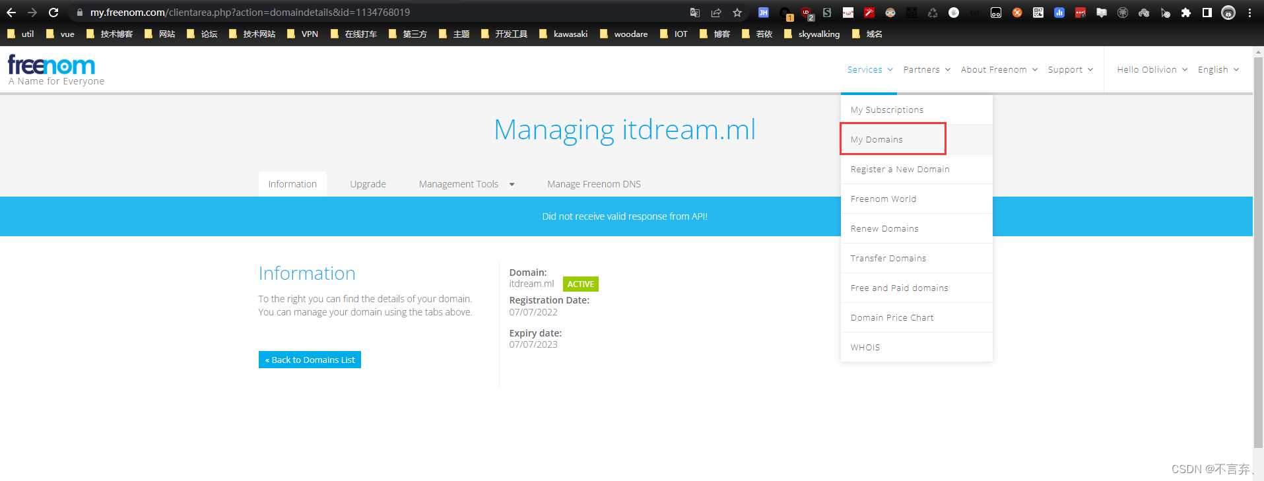The width and height of the screenshot is (1264, 481).
Task: Open the util bookmarks folder
Action: click(20, 34)
